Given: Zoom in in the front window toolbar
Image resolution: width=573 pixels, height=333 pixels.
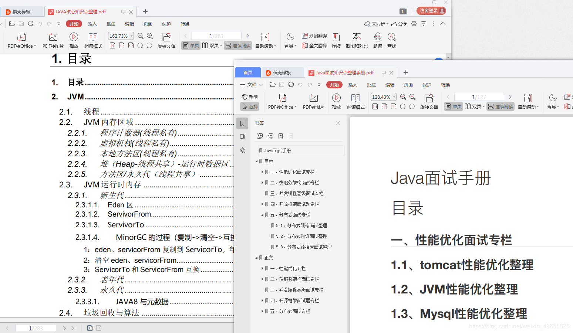Looking at the screenshot, I should [x=412, y=97].
